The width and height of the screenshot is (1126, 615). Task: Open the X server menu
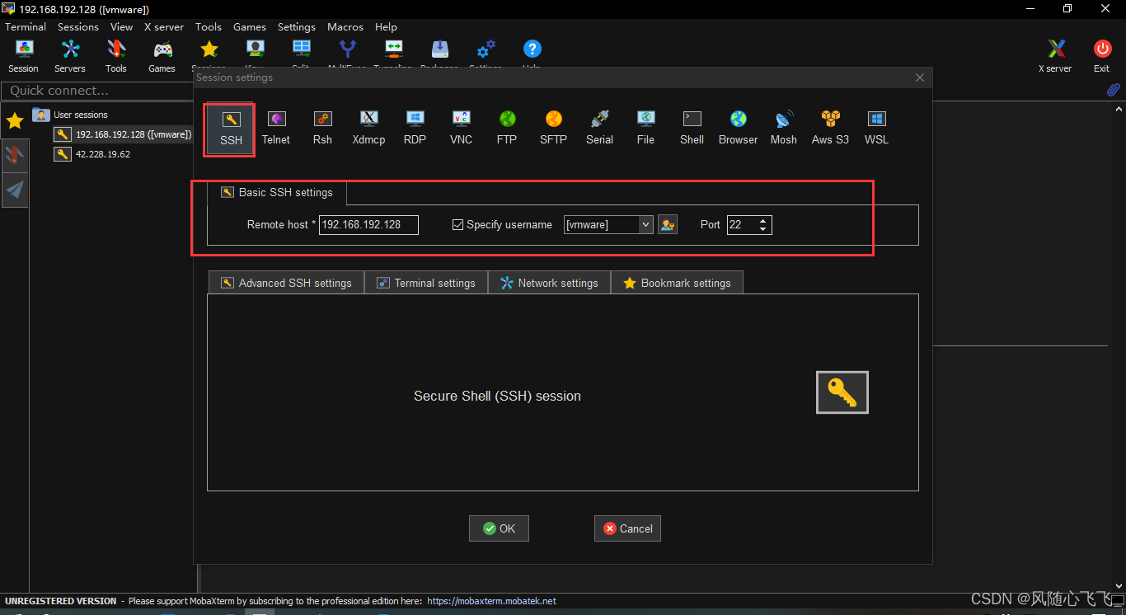(164, 26)
